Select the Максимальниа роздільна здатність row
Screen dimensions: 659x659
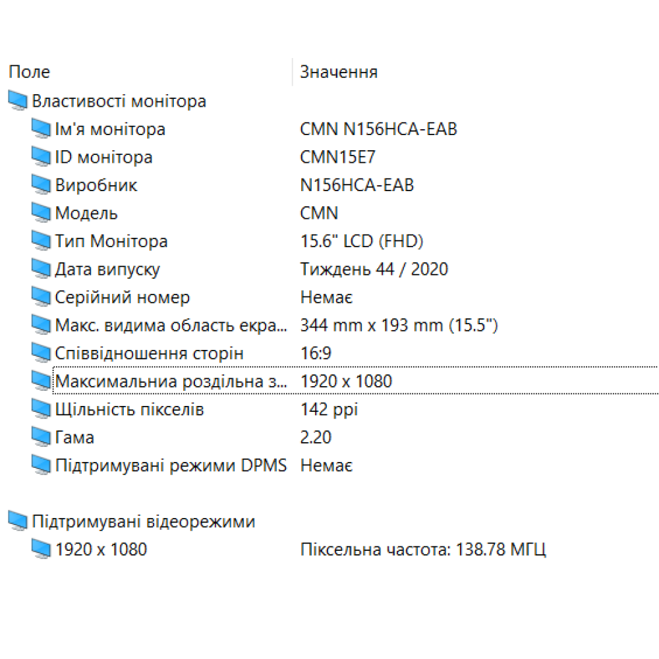click(x=171, y=382)
